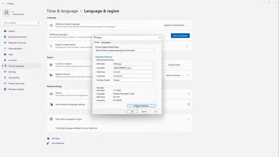
Task: Click the Accessibility figure icon
Action: click(x=5, y=78)
